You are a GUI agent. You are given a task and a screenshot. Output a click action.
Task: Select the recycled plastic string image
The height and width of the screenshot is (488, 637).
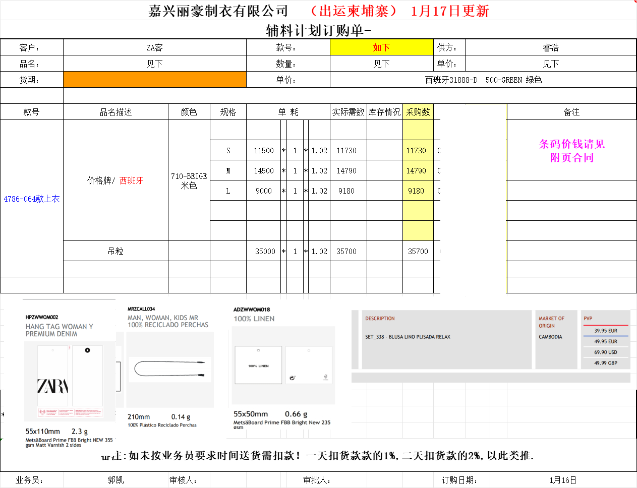click(169, 369)
